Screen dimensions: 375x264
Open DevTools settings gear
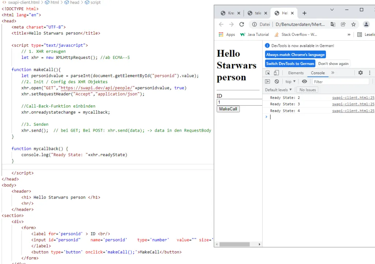click(360, 73)
